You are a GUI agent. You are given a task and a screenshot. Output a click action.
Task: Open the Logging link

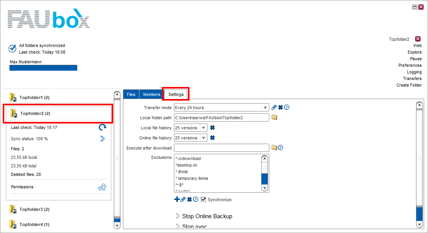(414, 72)
